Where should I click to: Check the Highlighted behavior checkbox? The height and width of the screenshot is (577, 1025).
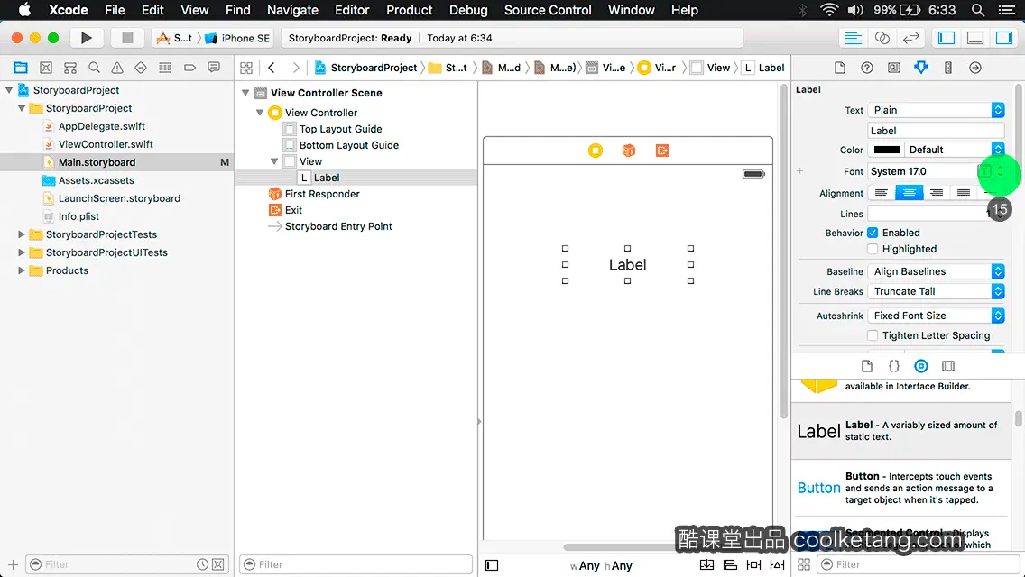pyautogui.click(x=873, y=249)
